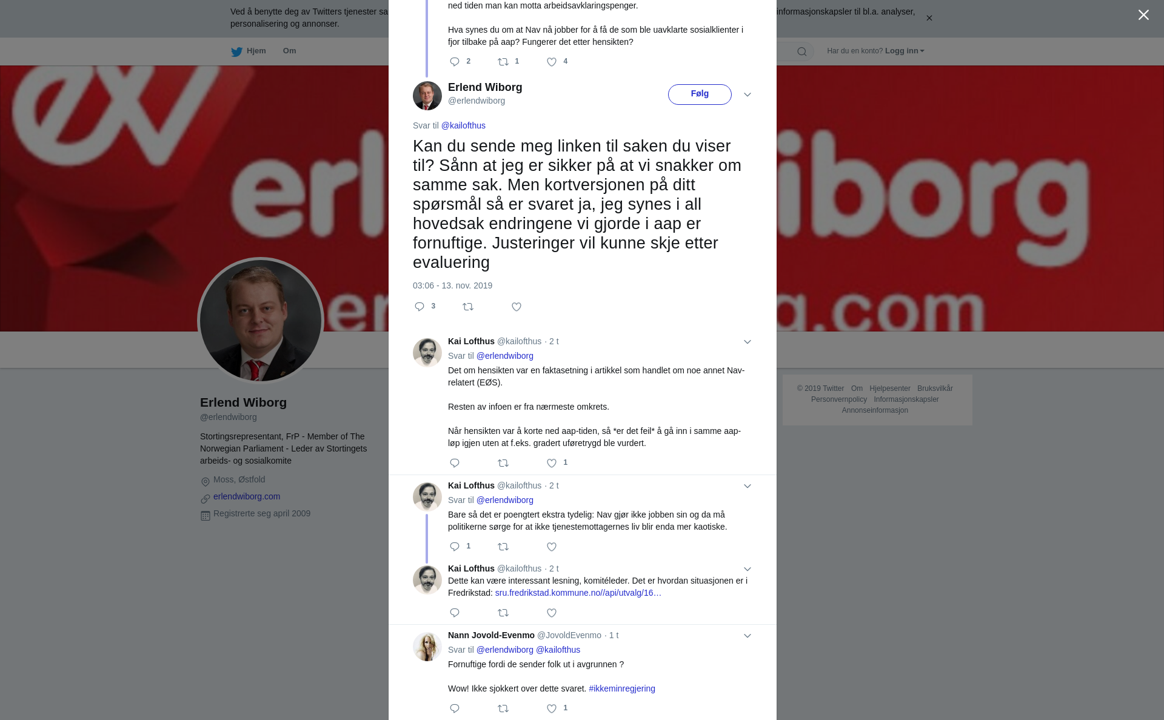1164x720 pixels.
Task: Like Nann Jovold-Evenmo's reply
Action: point(552,708)
